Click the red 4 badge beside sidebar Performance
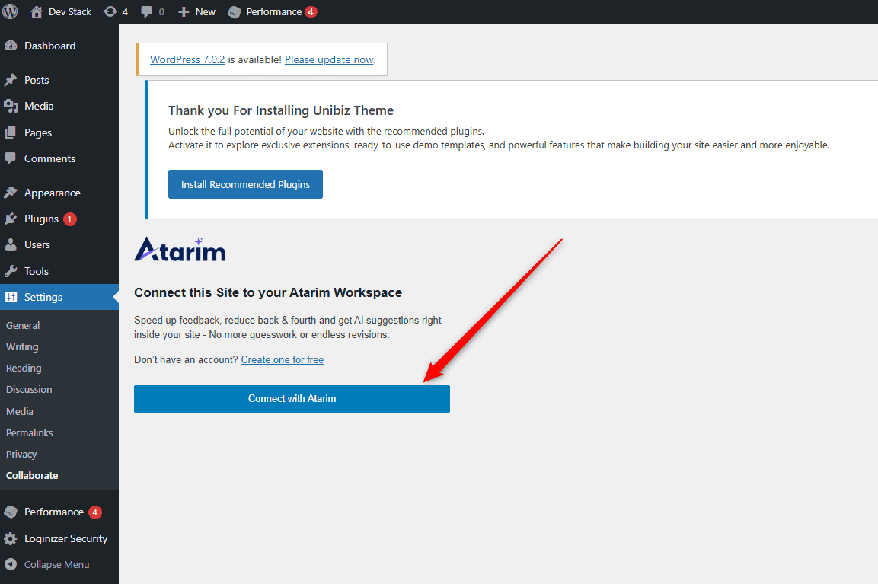The width and height of the screenshot is (878, 584). (94, 512)
